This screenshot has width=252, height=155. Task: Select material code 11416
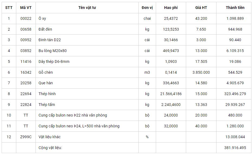click(26, 62)
